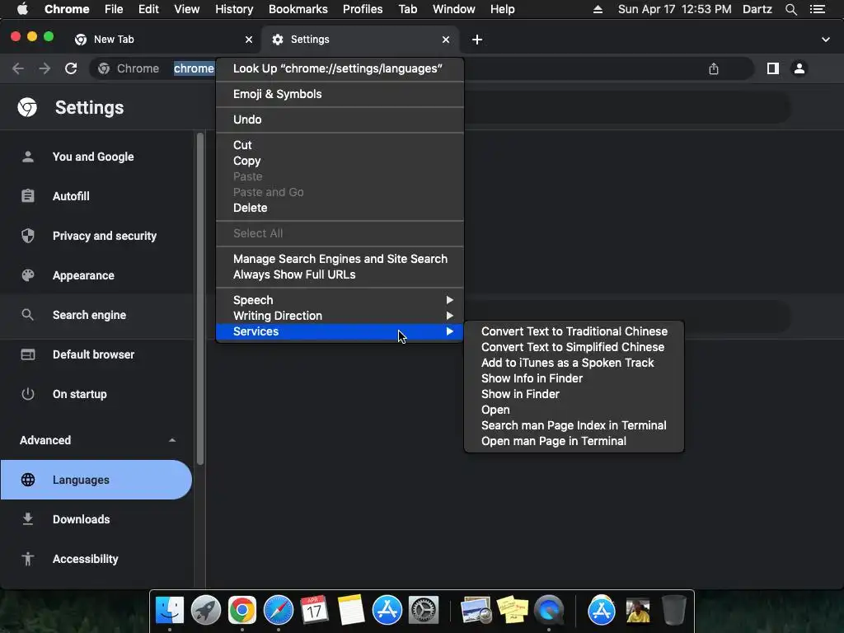844x633 pixels.
Task: Click the Privacy and security shield icon
Action: pyautogui.click(x=28, y=236)
